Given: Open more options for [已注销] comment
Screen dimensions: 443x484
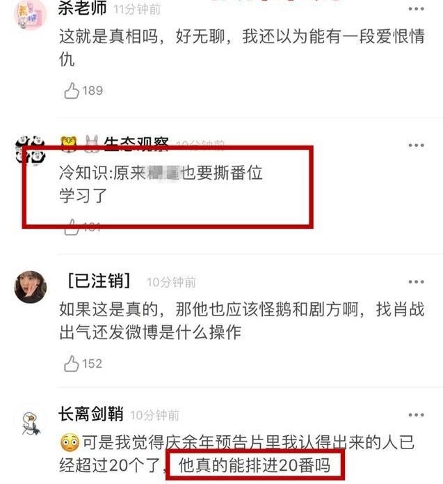Looking at the screenshot, I should point(416,282).
